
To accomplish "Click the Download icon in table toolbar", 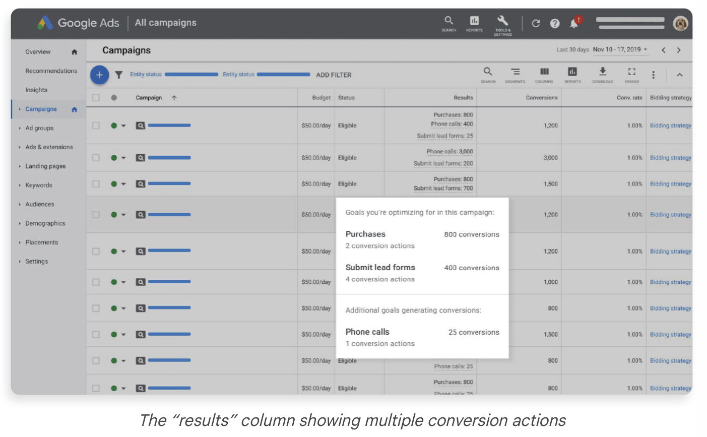I will click(x=602, y=75).
